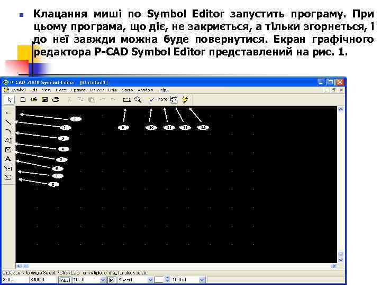The width and height of the screenshot is (381, 285).
Task: Open the Utils menu
Action: (113, 90)
